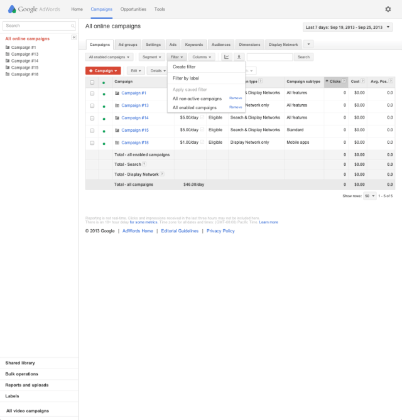Check the Campaign #18 row checkbox

[x=92, y=143]
